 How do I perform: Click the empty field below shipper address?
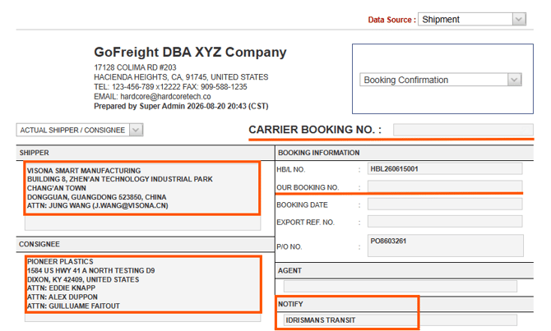142,223
